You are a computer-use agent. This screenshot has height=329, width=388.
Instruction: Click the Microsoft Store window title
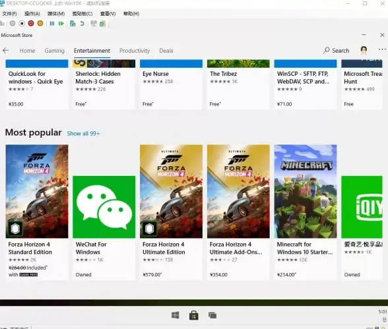tap(16, 36)
